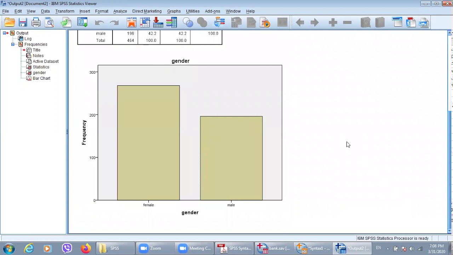Open the Utilities menu
Viewport: 453px width, 255px height.
pos(193,11)
